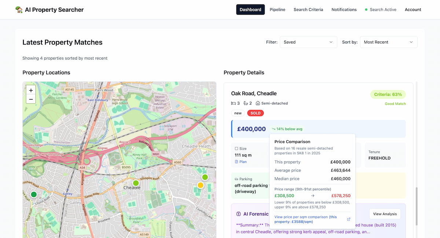This screenshot has width=440, height=238.
Task: Zoom out on the map with the minus icon
Action: (x=31, y=99)
